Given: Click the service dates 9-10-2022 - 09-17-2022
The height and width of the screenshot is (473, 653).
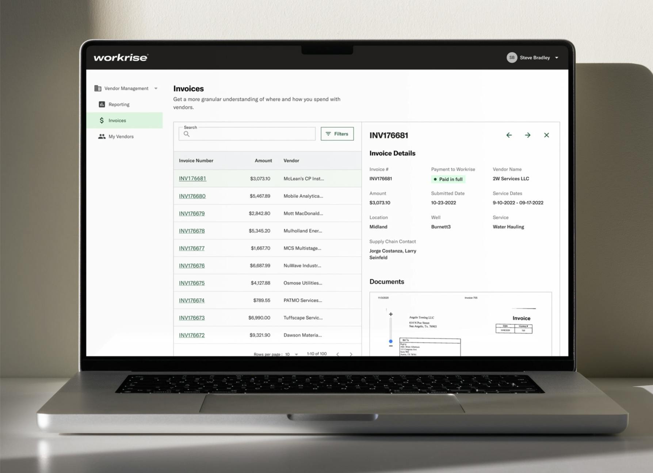Looking at the screenshot, I should click(x=518, y=203).
